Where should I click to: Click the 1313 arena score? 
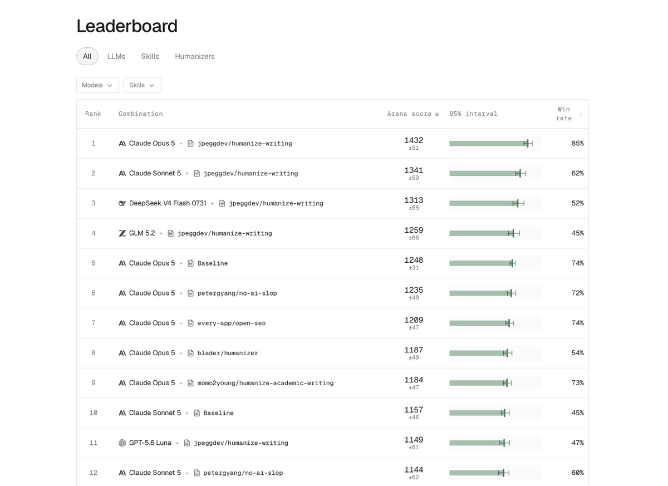(x=414, y=200)
